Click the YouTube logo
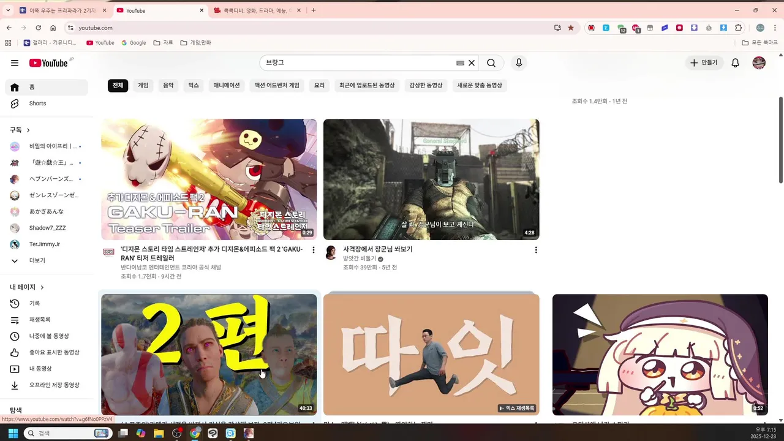The height and width of the screenshot is (441, 784). tap(48, 63)
